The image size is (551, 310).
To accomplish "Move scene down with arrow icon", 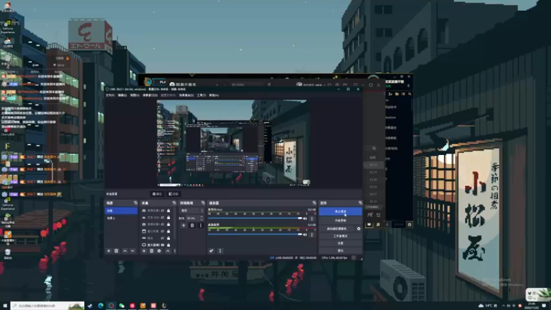I will 132,251.
